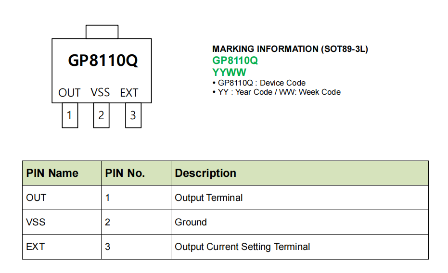Click the green YYWW marking text
The image size is (448, 273).
click(x=229, y=73)
